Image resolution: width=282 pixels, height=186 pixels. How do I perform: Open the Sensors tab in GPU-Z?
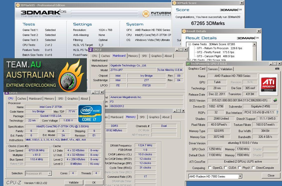point(213,69)
